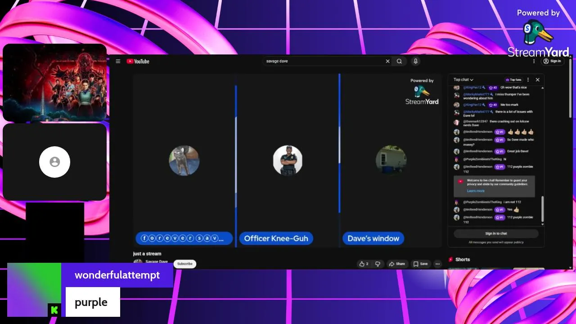The height and width of the screenshot is (324, 576).
Task: Click YouTube icon in welcome chat notice
Action: [x=460, y=181]
